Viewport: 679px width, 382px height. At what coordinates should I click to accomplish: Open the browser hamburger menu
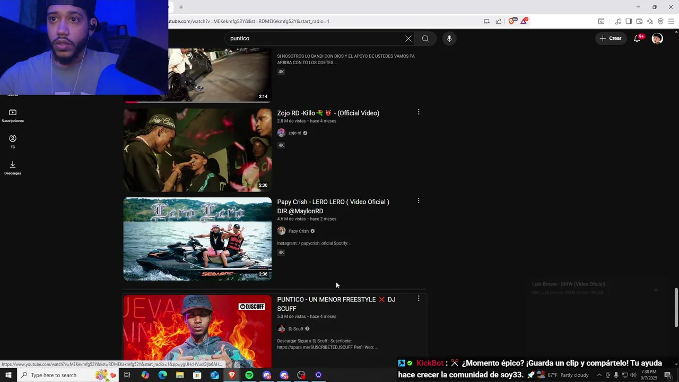click(x=671, y=21)
